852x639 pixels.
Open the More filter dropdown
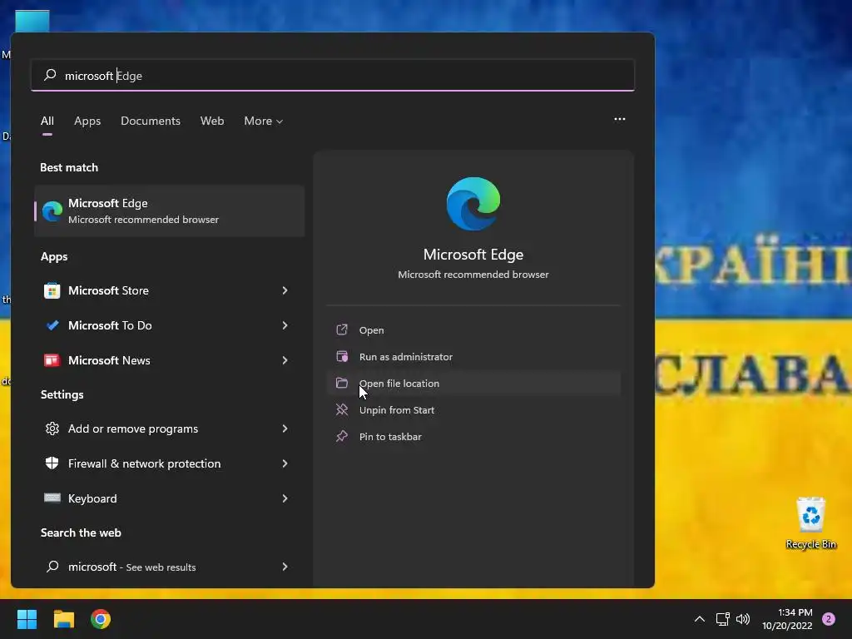point(264,121)
